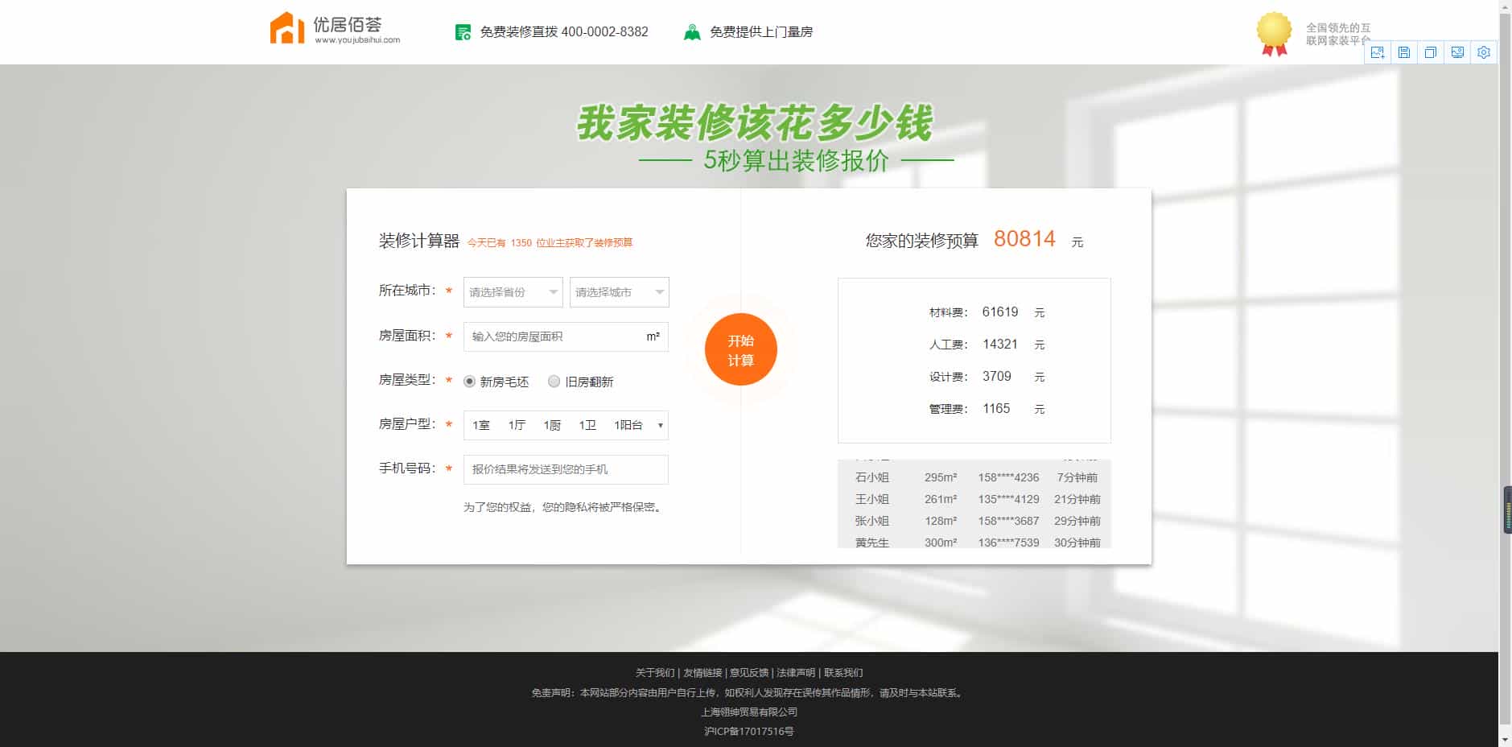Click the 上海翎绅贸易有限公司 footer text
The width and height of the screenshot is (1512, 747).
[749, 712]
